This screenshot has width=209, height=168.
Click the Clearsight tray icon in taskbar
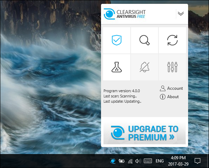click(x=113, y=161)
